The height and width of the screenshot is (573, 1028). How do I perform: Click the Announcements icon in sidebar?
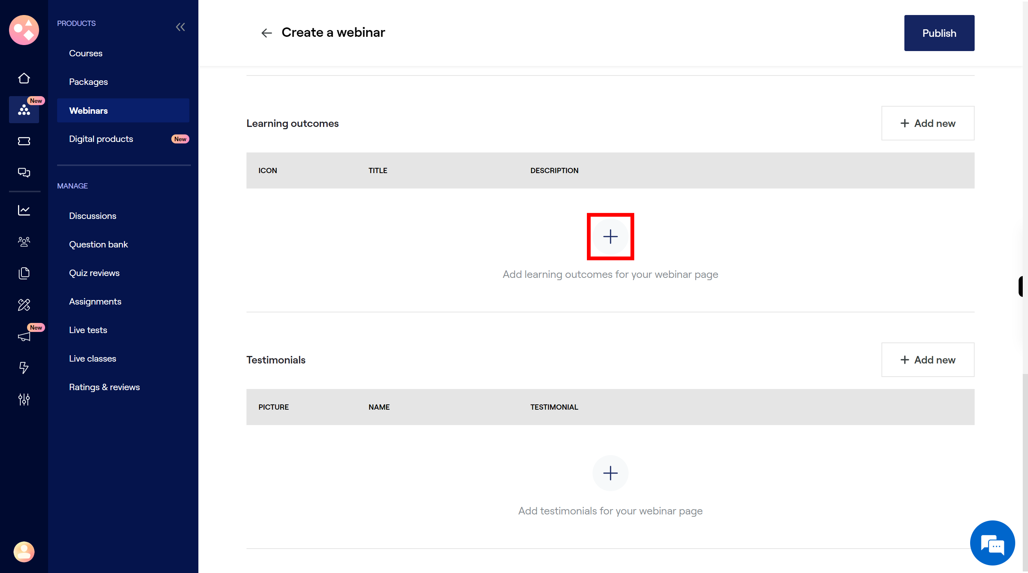click(24, 336)
